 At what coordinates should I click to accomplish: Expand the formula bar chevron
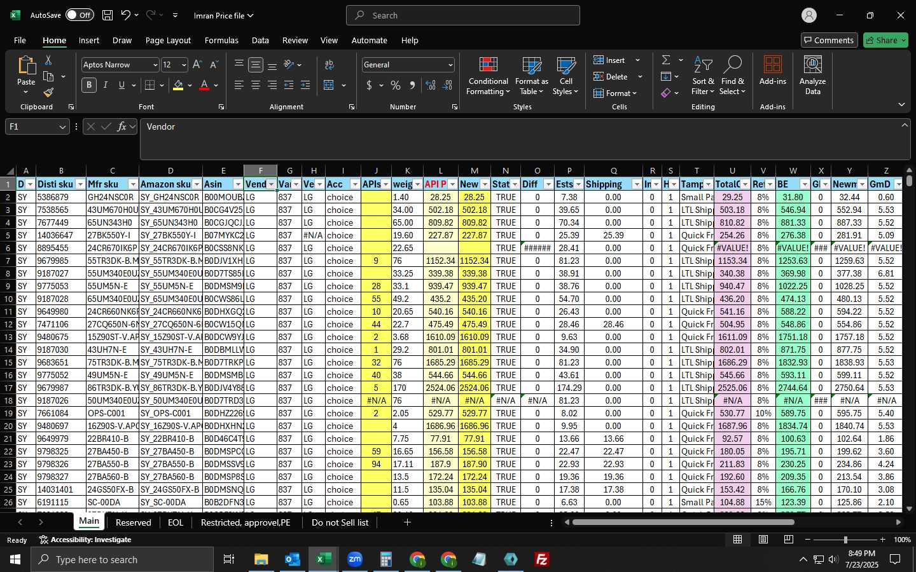pos(905,125)
